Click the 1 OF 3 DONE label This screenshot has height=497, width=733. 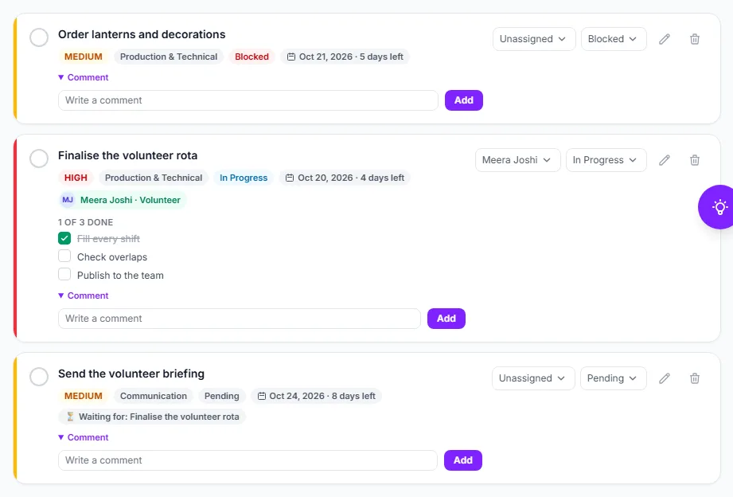pyautogui.click(x=85, y=222)
